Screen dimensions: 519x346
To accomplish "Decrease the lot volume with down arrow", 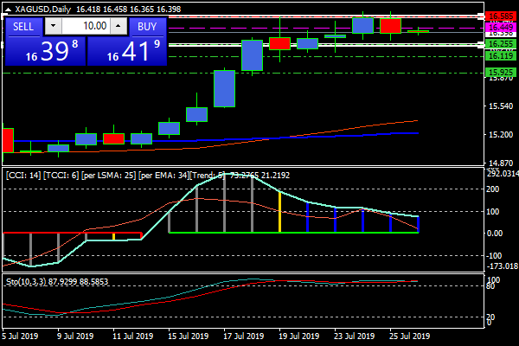I will (53, 26).
